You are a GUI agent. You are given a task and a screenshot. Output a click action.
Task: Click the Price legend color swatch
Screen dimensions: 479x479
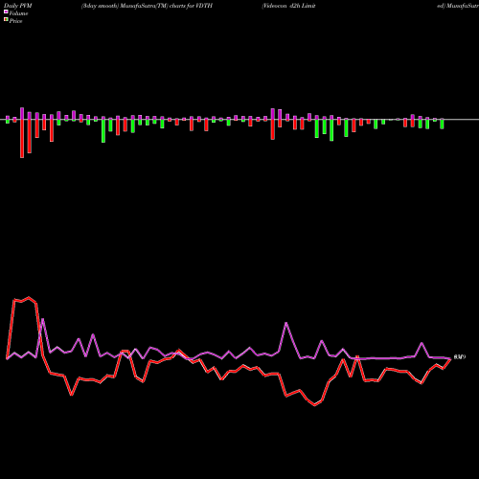click(6, 20)
